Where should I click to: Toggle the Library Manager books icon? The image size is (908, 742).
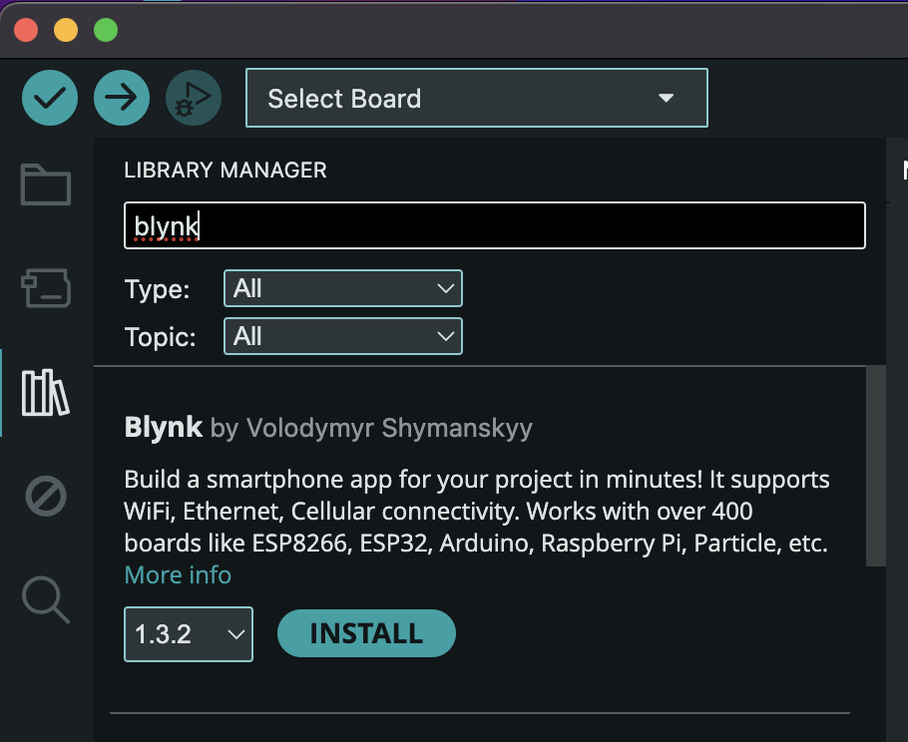click(x=46, y=393)
